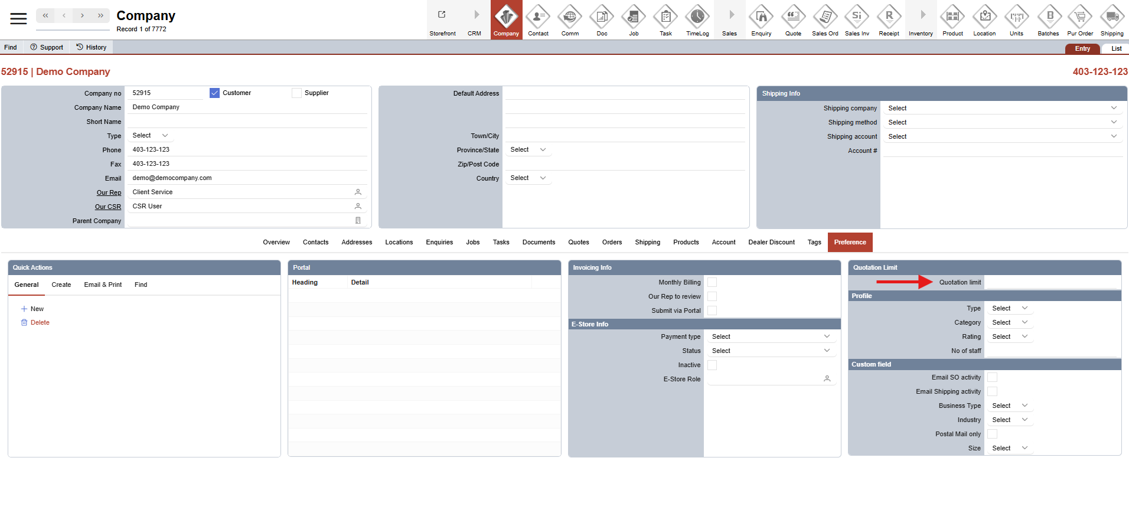Open the hamburger main menu
Screen dimensions: 1129x523
[x=18, y=19]
